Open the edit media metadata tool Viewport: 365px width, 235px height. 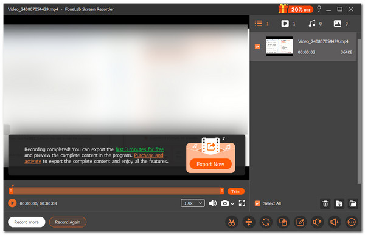(301, 222)
